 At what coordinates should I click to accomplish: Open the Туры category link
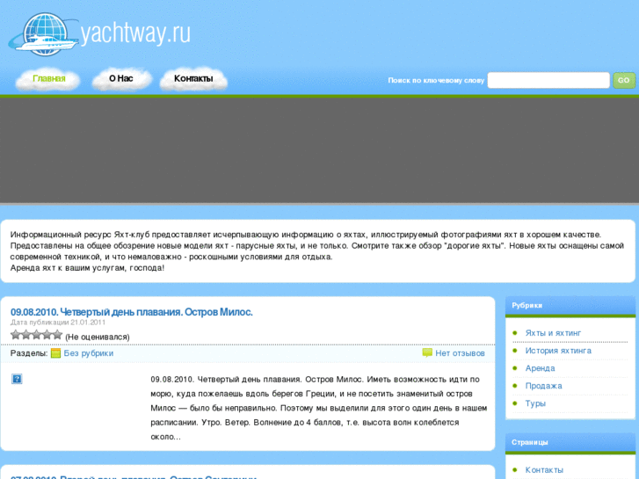coord(535,403)
